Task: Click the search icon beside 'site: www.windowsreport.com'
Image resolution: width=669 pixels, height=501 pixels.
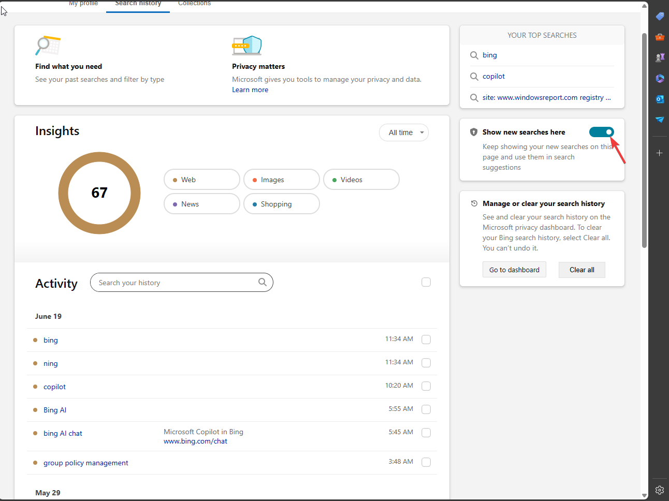Action: [474, 98]
